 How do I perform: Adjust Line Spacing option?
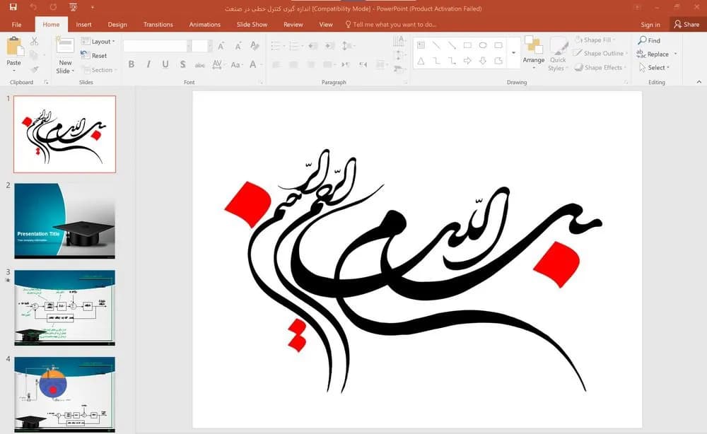pos(347,46)
